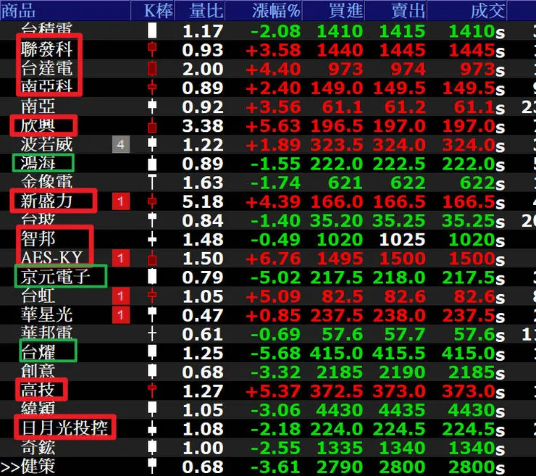Click the candlestick icon in 創意 row
536x476 pixels.
coord(152,371)
